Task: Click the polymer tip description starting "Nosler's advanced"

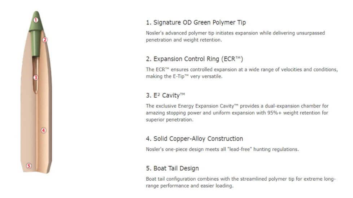Action: click(x=235, y=36)
